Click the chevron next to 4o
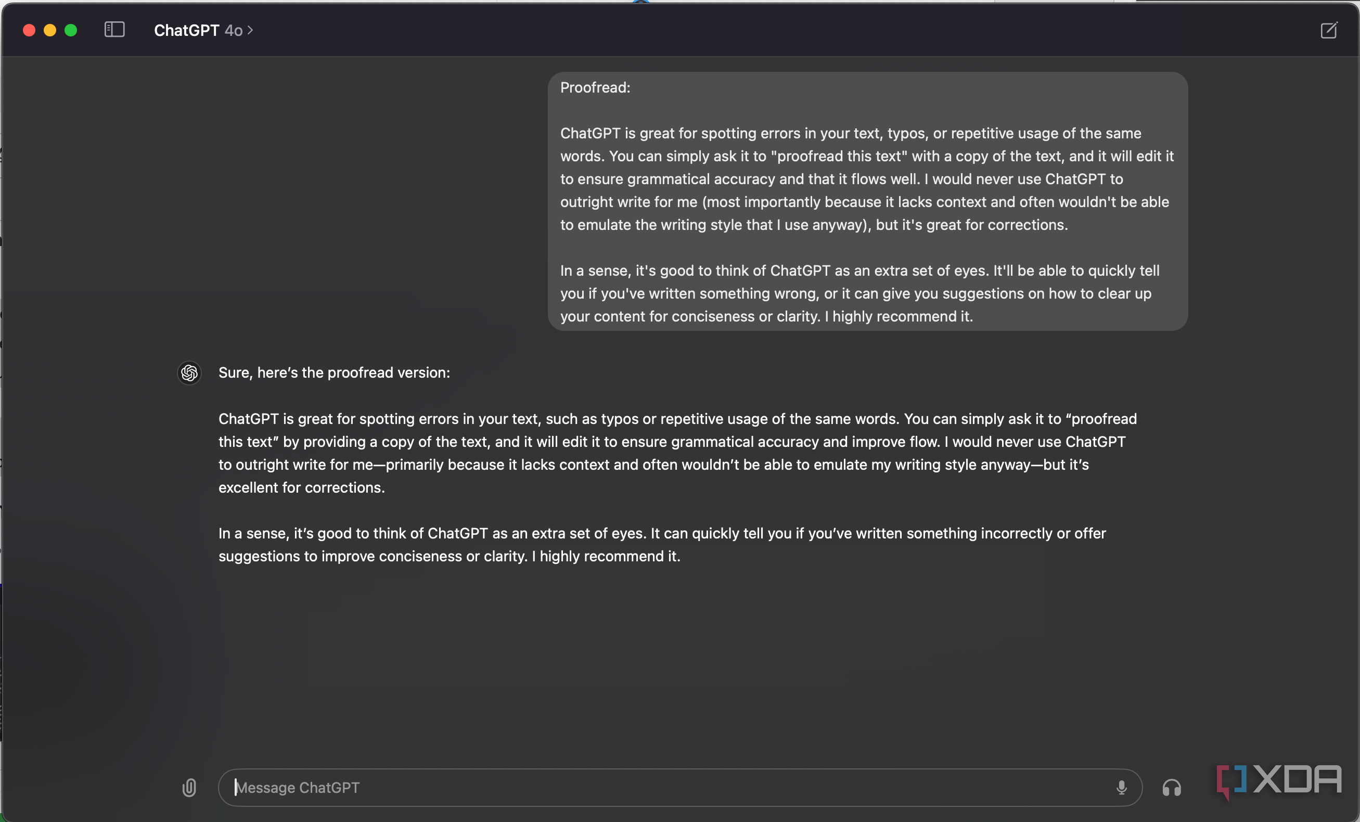The height and width of the screenshot is (822, 1360). (x=250, y=30)
